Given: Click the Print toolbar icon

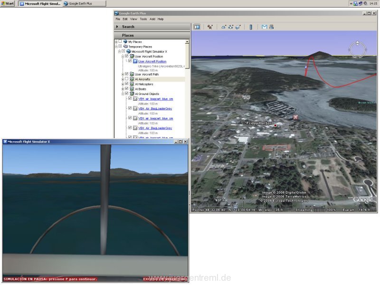Looking at the screenshot, I should (271, 27).
